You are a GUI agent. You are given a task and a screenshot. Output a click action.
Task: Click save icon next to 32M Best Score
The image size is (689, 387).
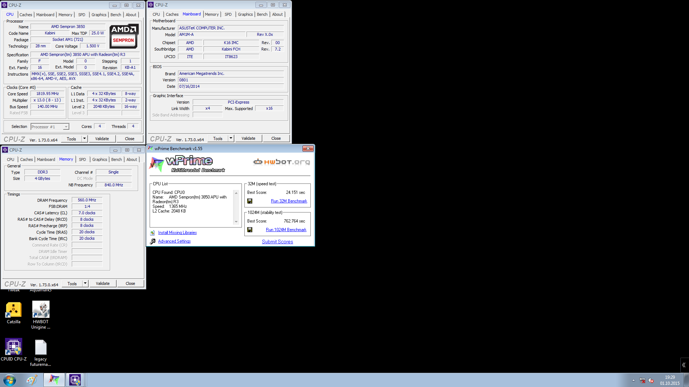(250, 201)
